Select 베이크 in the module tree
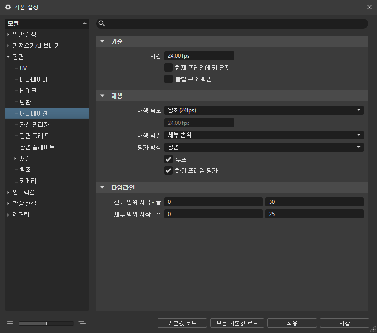 28,91
